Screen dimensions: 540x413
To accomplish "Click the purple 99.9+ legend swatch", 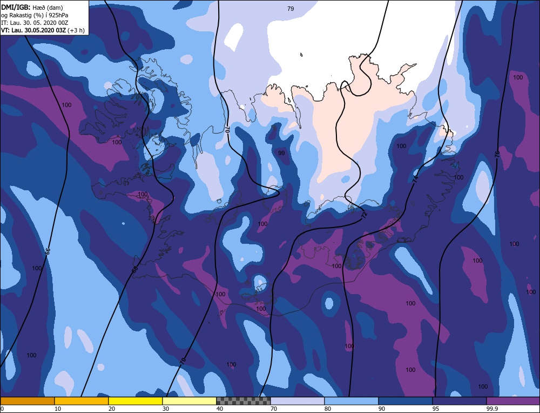I will click(513, 401).
